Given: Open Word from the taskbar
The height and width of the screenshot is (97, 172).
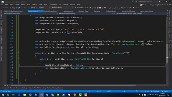Looking at the screenshot, I should [47, 95].
